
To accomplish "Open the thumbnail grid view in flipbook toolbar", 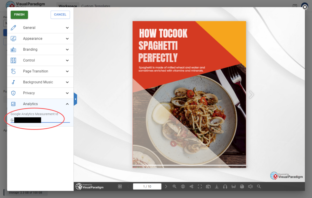I will tap(120, 186).
